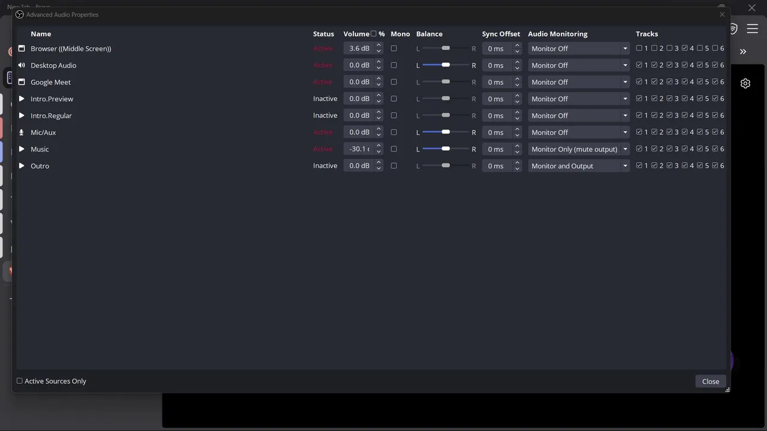
Task: Increase Music volume with up arrow
Action: pos(379,146)
